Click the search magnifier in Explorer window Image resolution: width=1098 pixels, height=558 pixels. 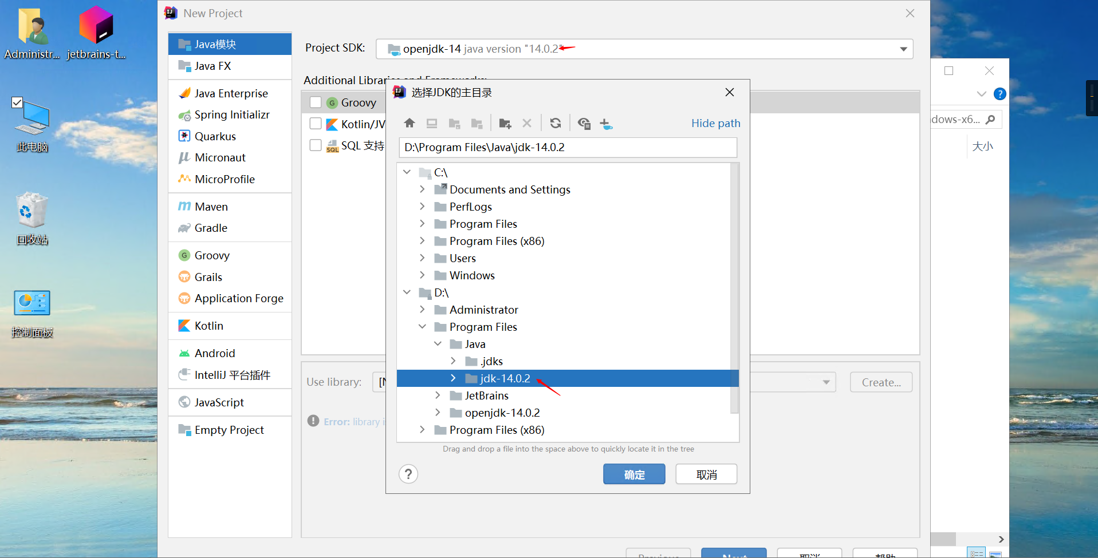tap(990, 120)
